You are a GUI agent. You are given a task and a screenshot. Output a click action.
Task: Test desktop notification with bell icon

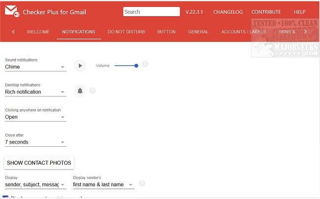80,90
